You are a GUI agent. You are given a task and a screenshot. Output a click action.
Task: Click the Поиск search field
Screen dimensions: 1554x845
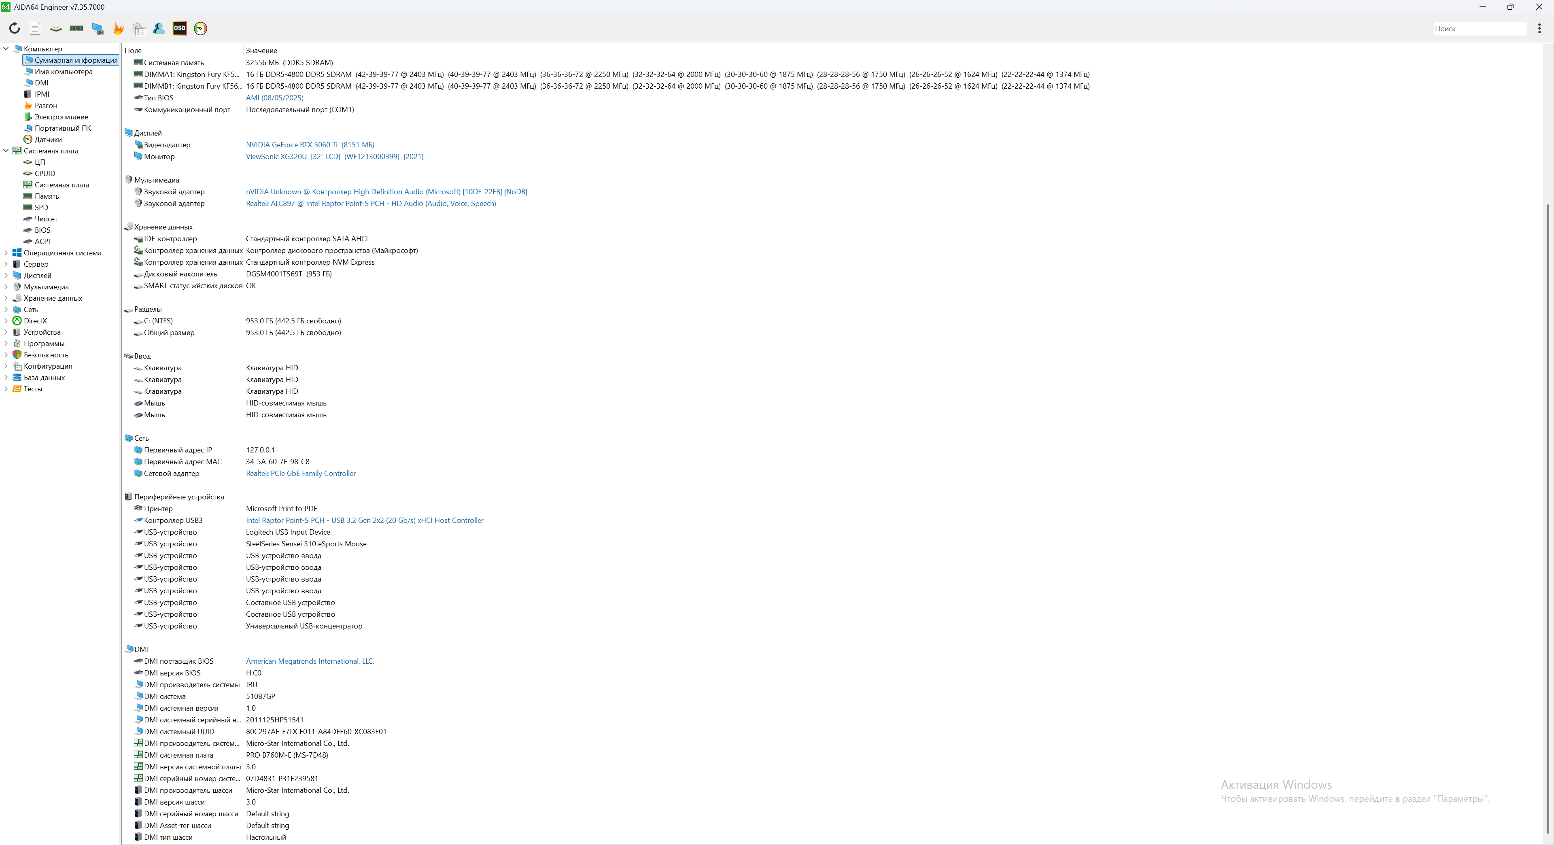pos(1479,28)
